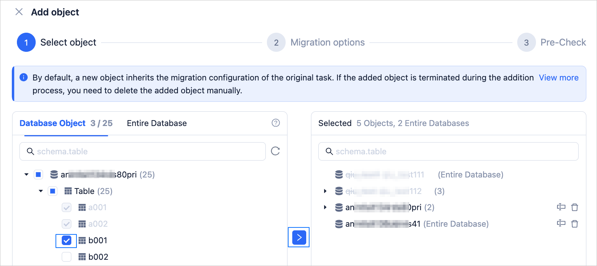Toggle the Table (25) group checkbox
Viewport: 597px width, 266px height.
53,191
